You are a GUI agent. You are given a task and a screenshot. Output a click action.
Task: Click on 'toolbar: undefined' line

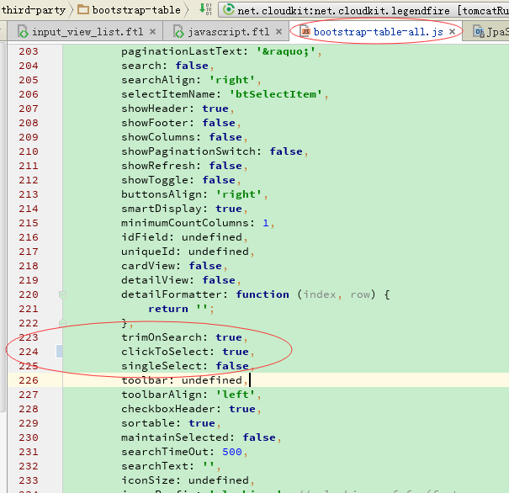(x=184, y=380)
